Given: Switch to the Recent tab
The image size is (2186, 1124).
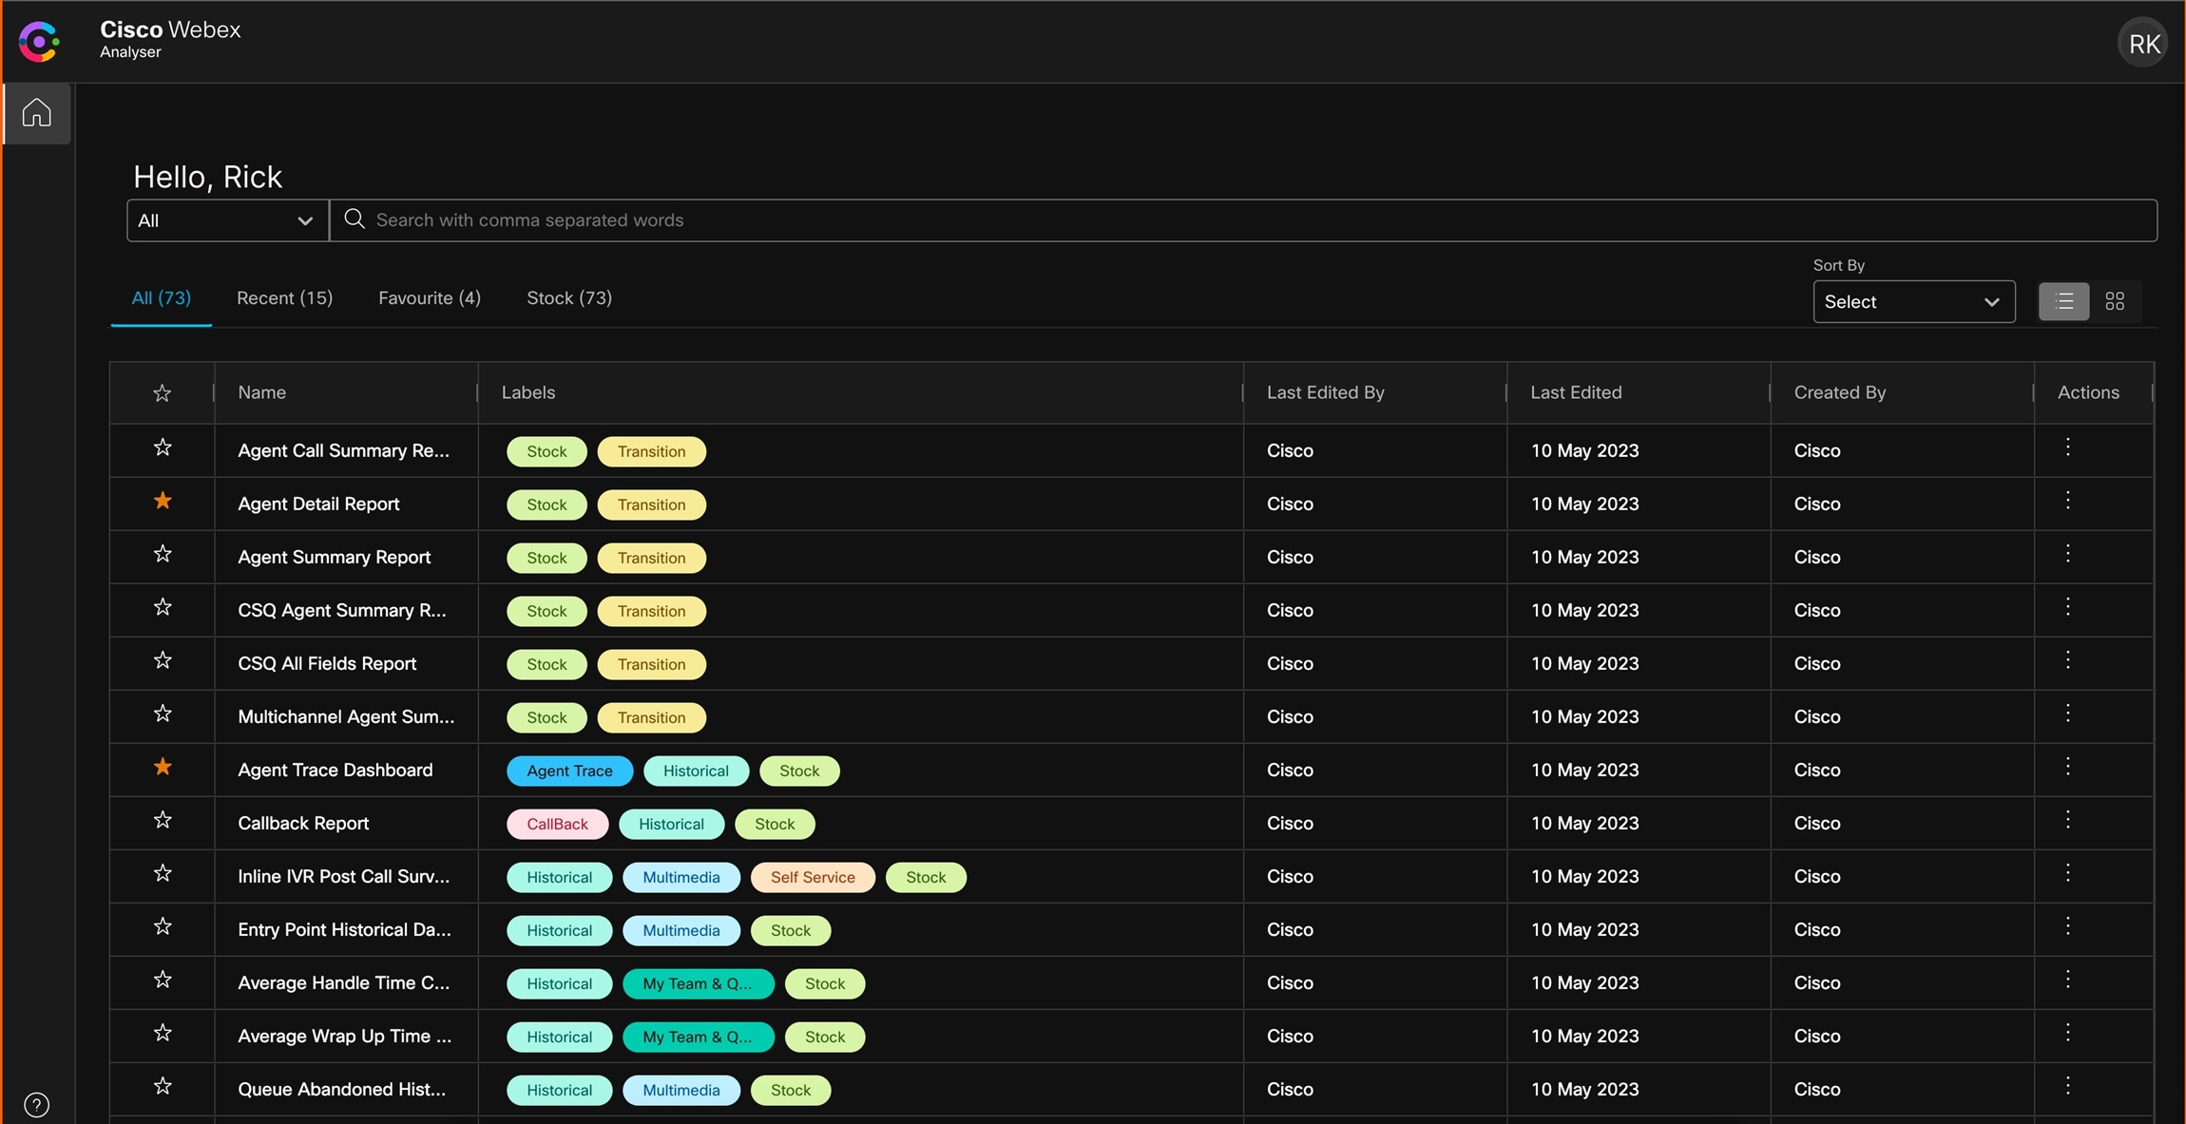Looking at the screenshot, I should 282,297.
